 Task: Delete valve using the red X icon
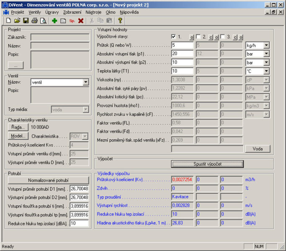[x=81, y=20]
